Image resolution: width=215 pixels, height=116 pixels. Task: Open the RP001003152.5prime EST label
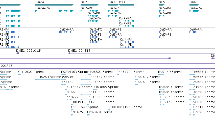click(125, 107)
